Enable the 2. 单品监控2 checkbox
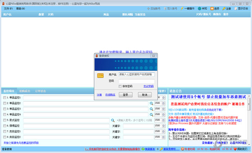The image size is (252, 153). 5,103
